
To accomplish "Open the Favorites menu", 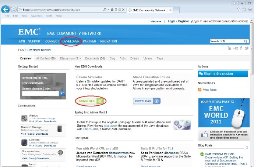I will click(x=36, y=16).
